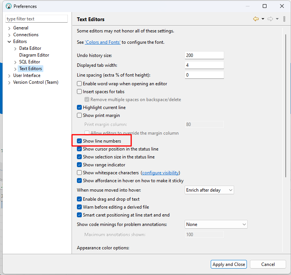Screen dimensions: 291x275
Task: Toggle Show selection size in status line
Action: click(79, 157)
